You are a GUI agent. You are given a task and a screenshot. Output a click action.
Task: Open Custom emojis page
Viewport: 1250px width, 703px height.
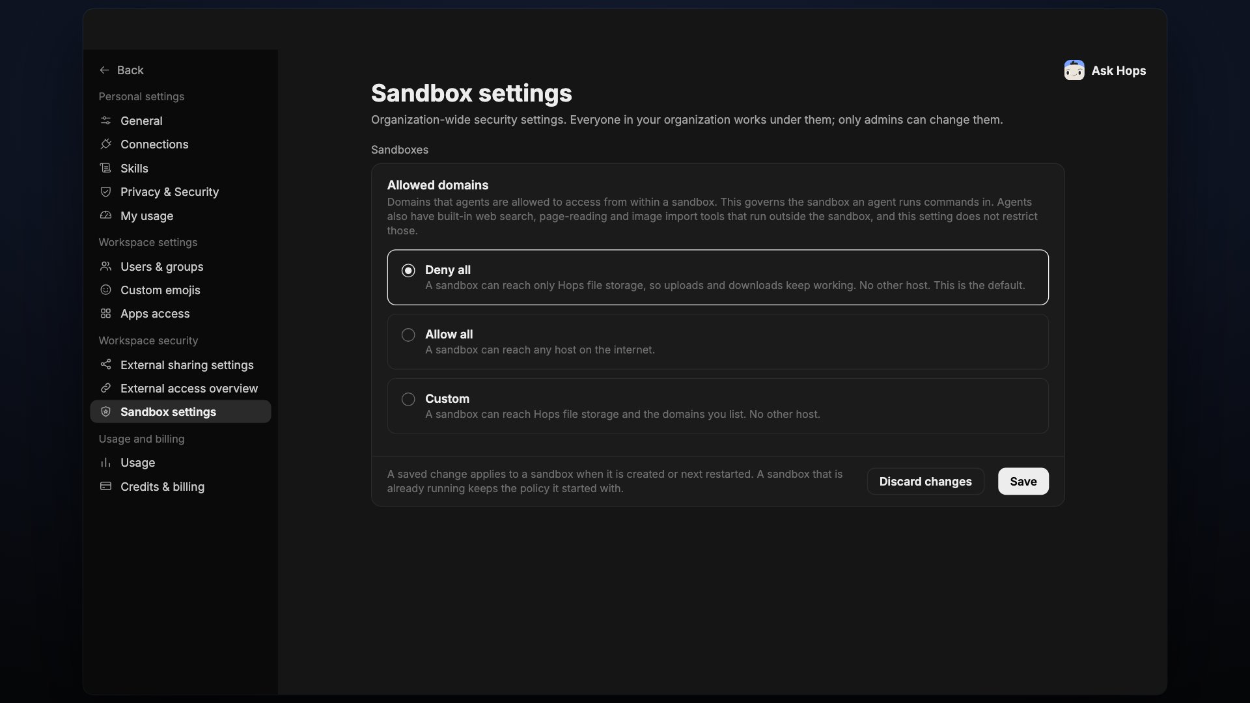[180, 290]
